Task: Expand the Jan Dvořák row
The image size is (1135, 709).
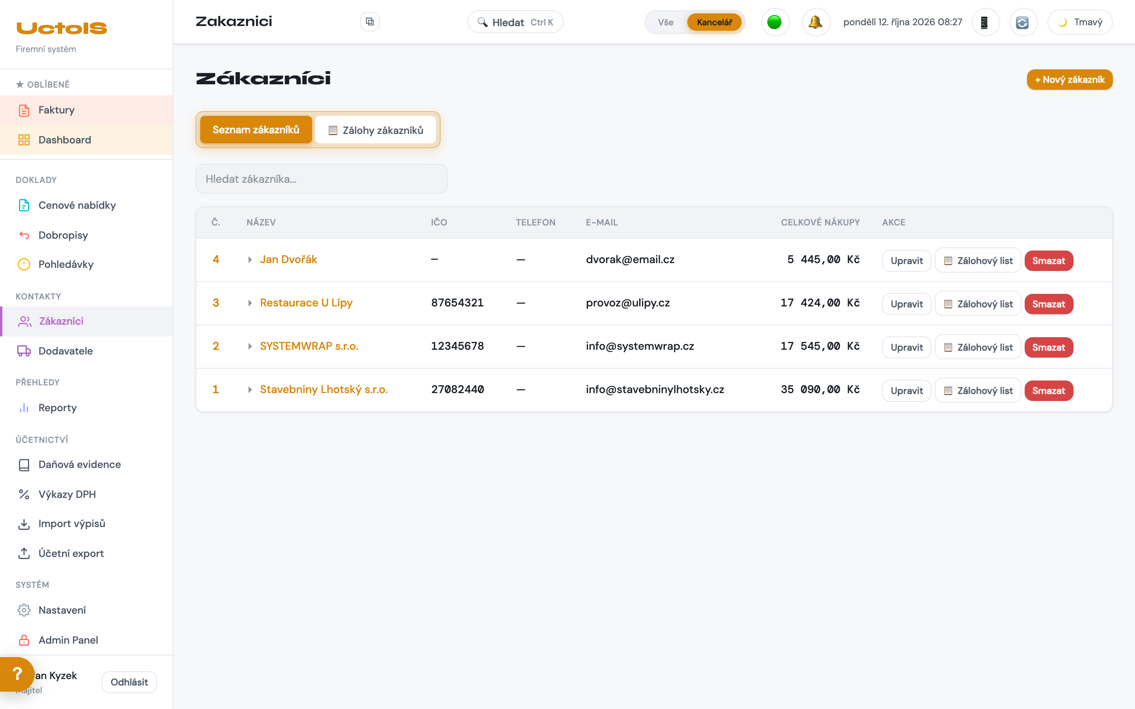Action: pyautogui.click(x=250, y=260)
